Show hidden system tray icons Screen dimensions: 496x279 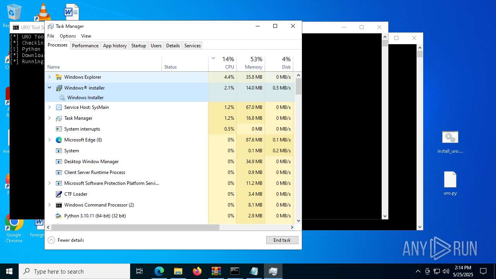tap(418, 271)
